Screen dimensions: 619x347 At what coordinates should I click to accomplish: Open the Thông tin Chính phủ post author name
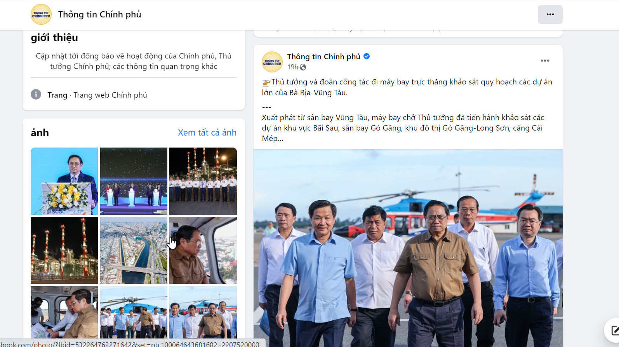[323, 57]
